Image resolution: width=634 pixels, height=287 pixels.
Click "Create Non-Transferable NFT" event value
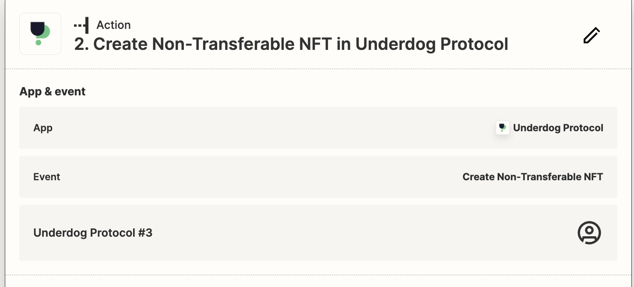click(532, 177)
